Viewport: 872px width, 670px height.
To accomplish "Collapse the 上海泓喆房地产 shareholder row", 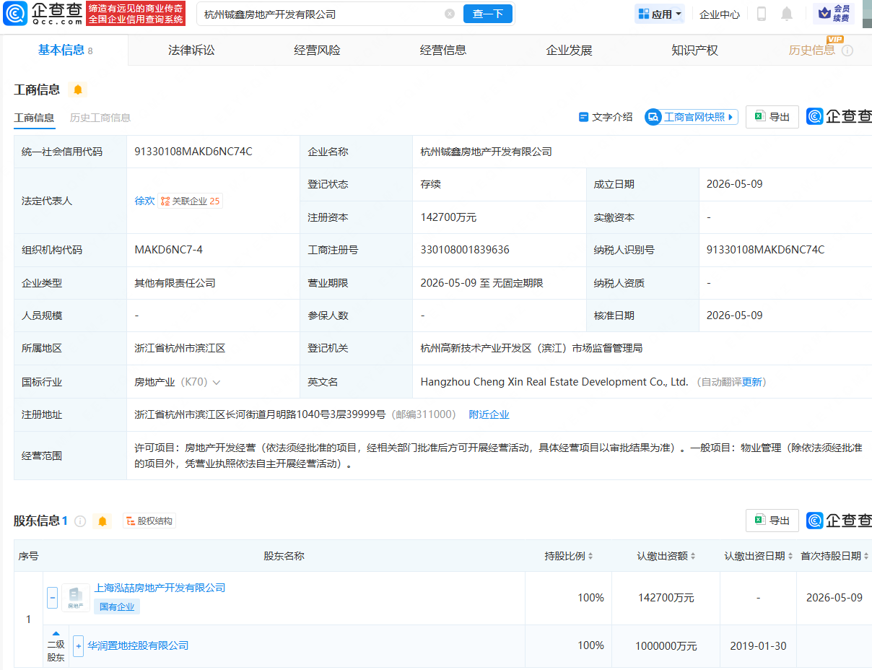I will coord(53,598).
